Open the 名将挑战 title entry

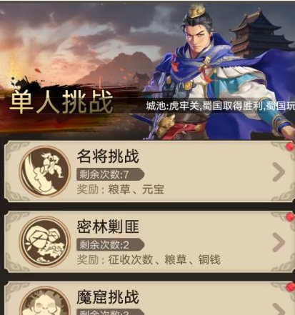coord(108,156)
